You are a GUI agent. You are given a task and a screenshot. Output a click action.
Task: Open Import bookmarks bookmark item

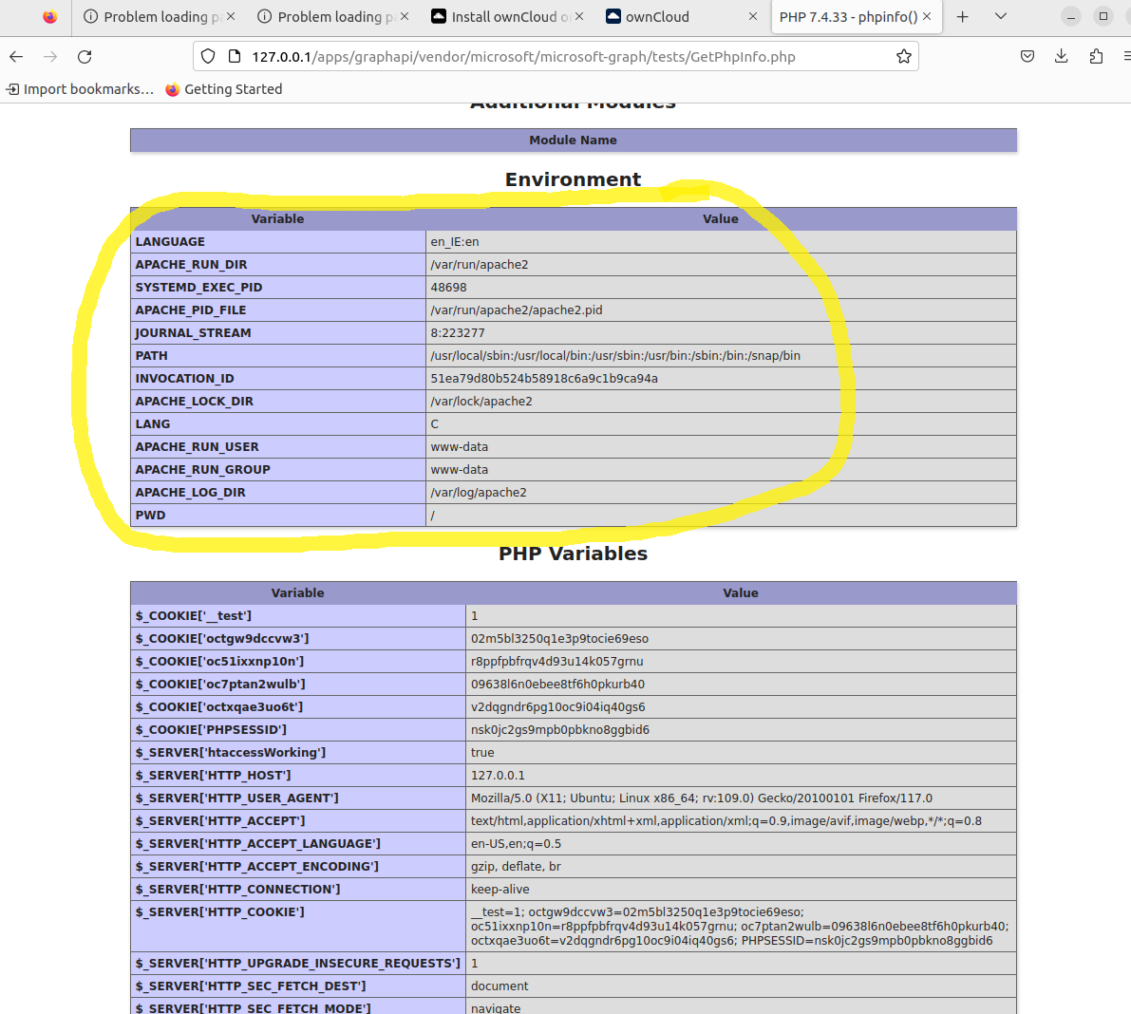click(80, 89)
